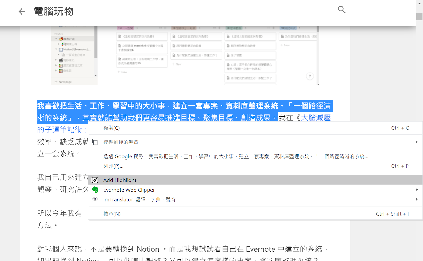
Task: Select Add Highlight menu item
Action: [255, 180]
